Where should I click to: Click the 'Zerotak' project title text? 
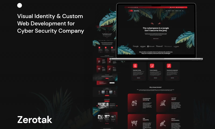(35, 120)
